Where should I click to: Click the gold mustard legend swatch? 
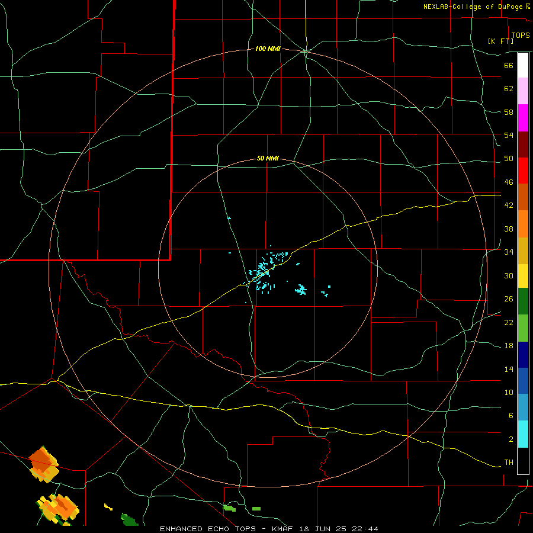coord(523,251)
